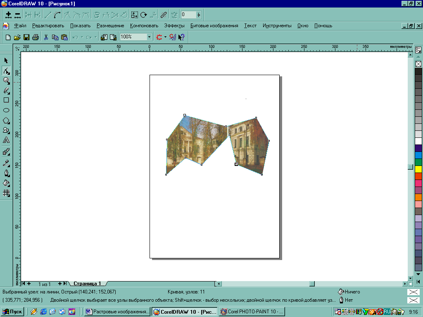Click Application Launcher icon
Viewport: 423px width, 317px height.
tap(159, 37)
